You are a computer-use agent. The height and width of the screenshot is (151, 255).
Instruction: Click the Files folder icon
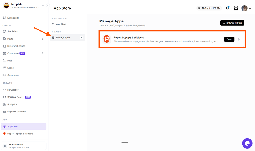[4, 60]
